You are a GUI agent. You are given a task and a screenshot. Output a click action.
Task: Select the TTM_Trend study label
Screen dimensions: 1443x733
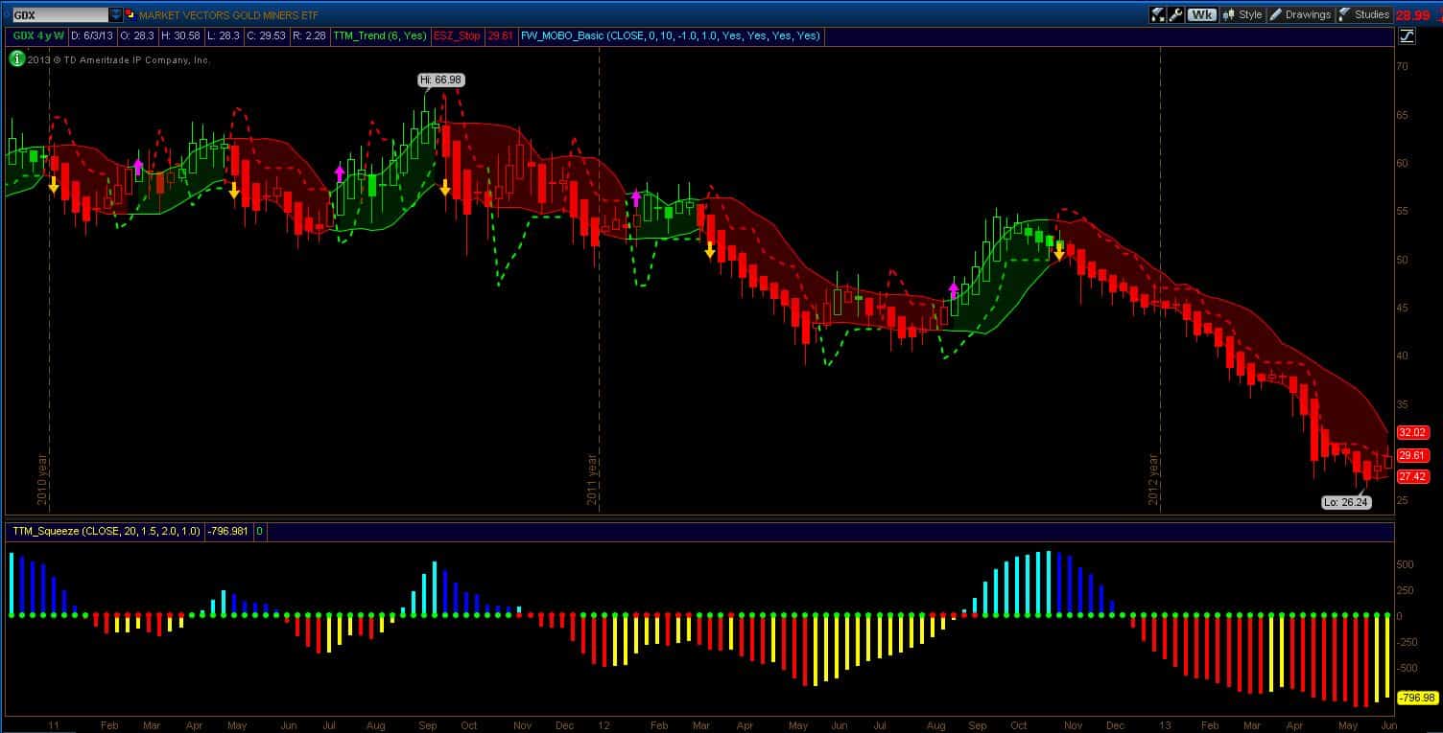[x=379, y=36]
